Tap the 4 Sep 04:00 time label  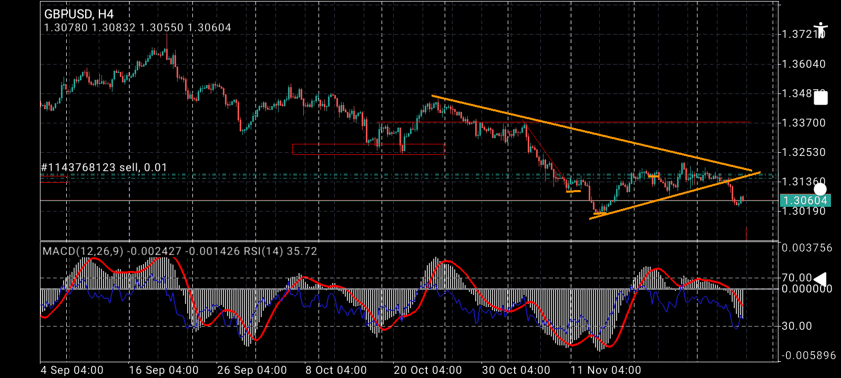tap(72, 370)
